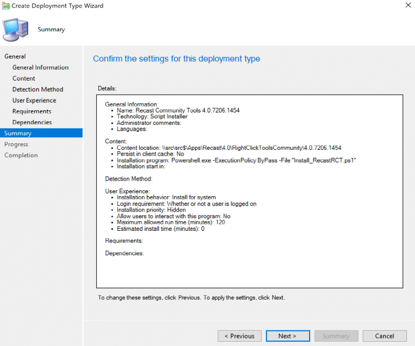The image size is (415, 346).
Task: Click the highlighted Summary step in the sidebar
Action: (18, 133)
